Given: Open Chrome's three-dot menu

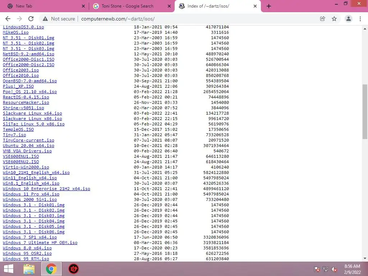Looking at the screenshot, I should pos(360,19).
